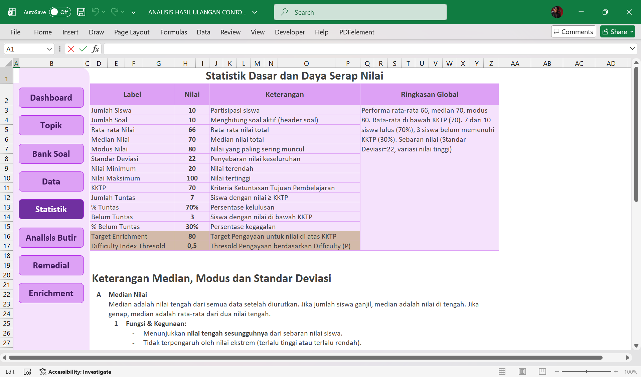The image size is (641, 377).
Task: Click the Undo arrow icon
Action: pyautogui.click(x=95, y=12)
